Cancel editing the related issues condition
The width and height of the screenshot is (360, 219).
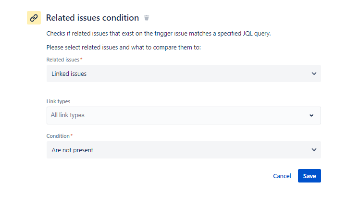point(282,176)
